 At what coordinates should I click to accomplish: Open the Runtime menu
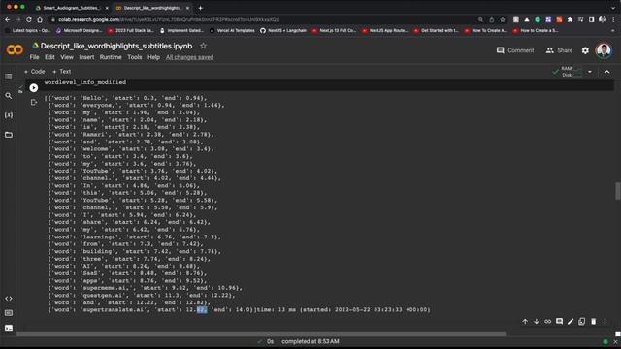pos(111,57)
